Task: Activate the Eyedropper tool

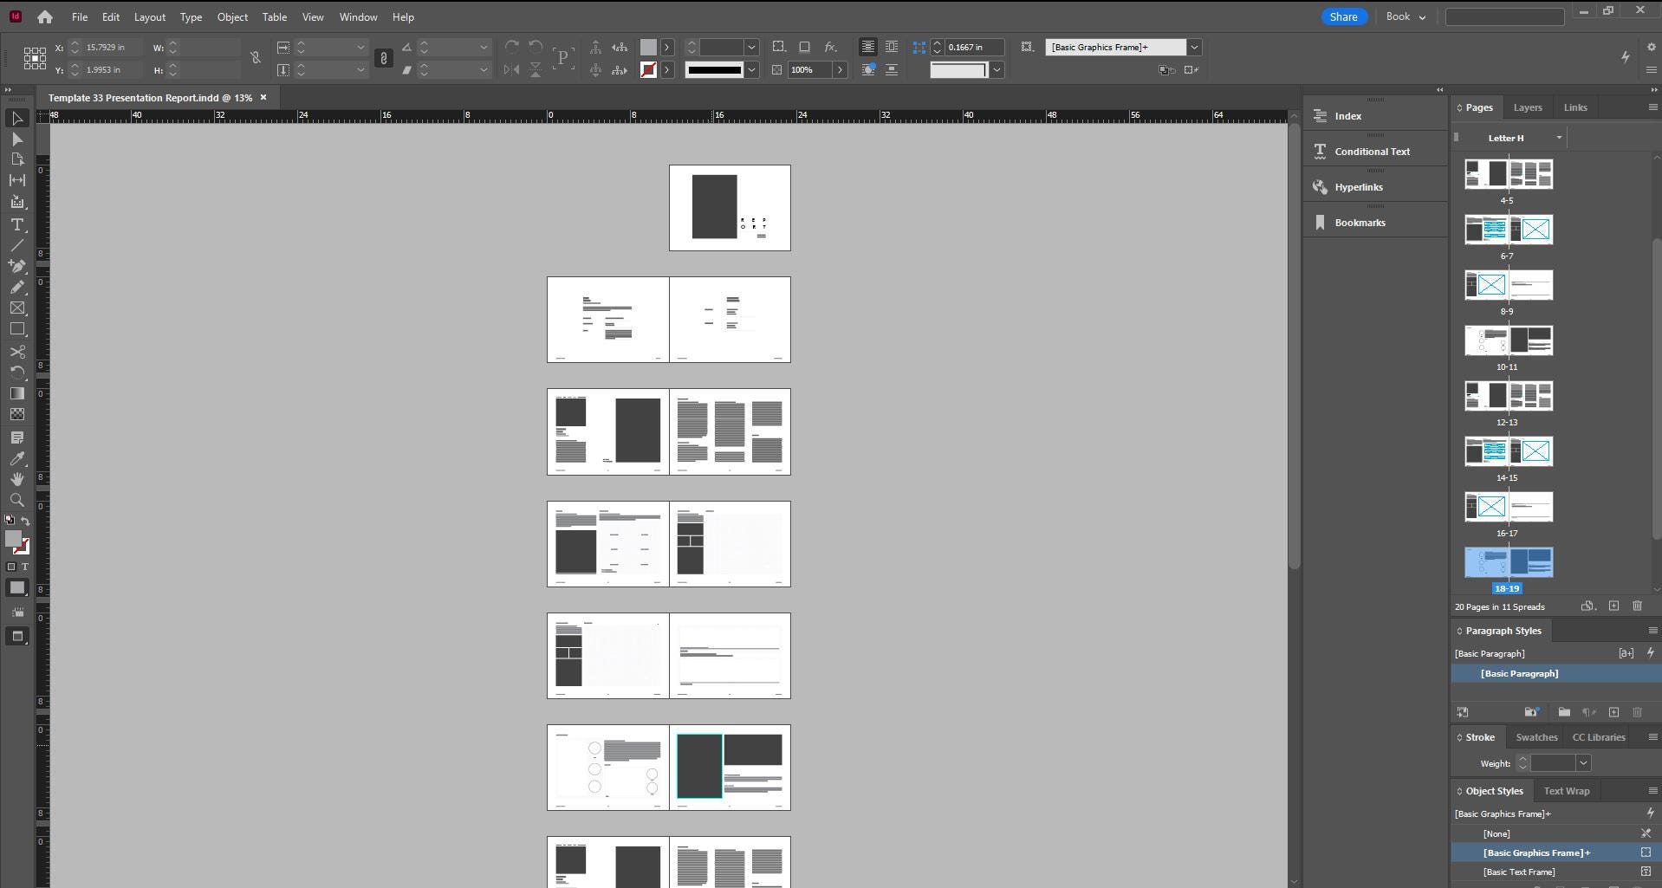Action: point(16,458)
